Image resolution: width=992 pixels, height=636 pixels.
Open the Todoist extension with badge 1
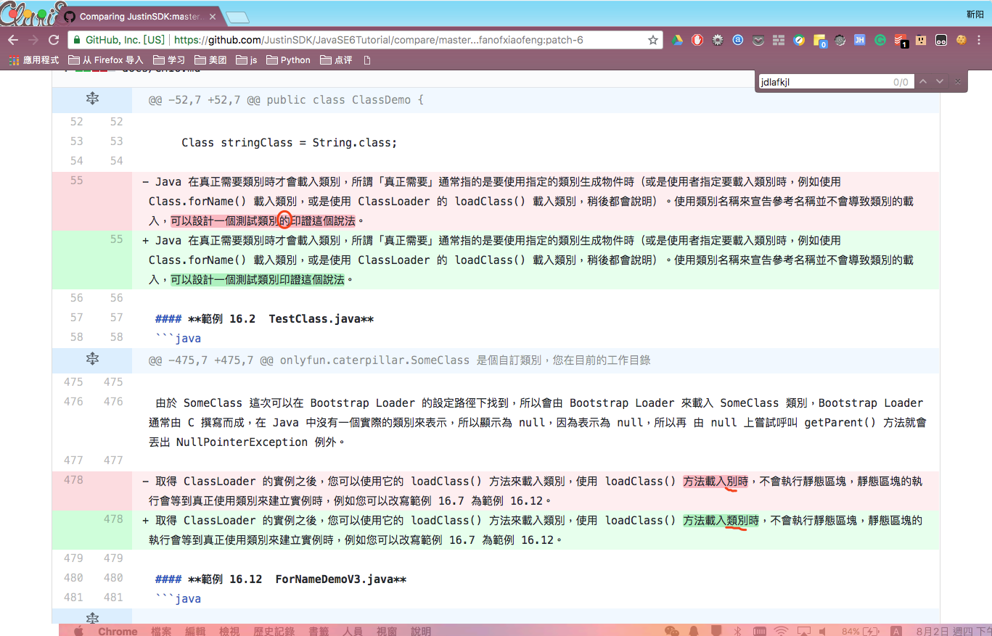tap(901, 41)
